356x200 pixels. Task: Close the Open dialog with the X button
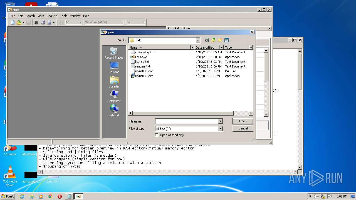(x=252, y=32)
